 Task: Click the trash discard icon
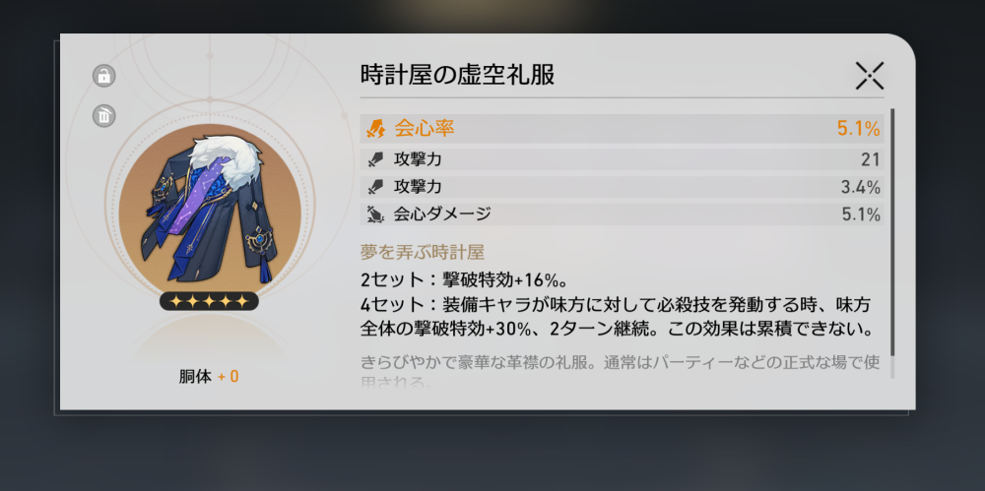point(104,116)
